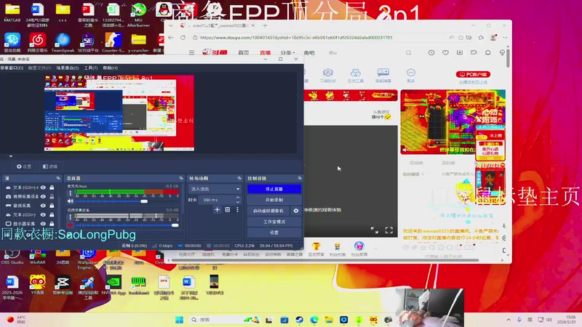Open browser profile avatar

click(493, 38)
